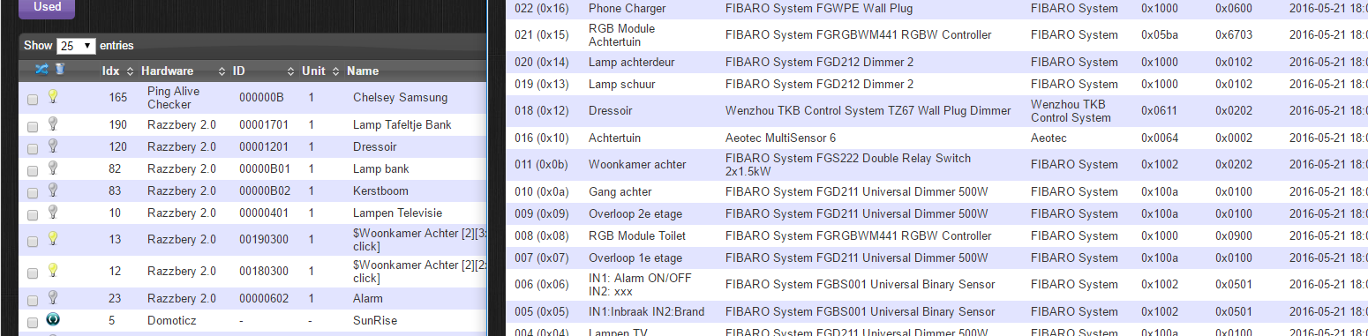Click the bulb icon for Kerstboom row

coord(52,190)
